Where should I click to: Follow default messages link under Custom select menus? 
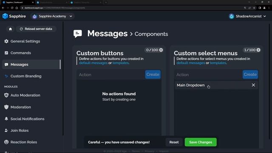pos(191,63)
